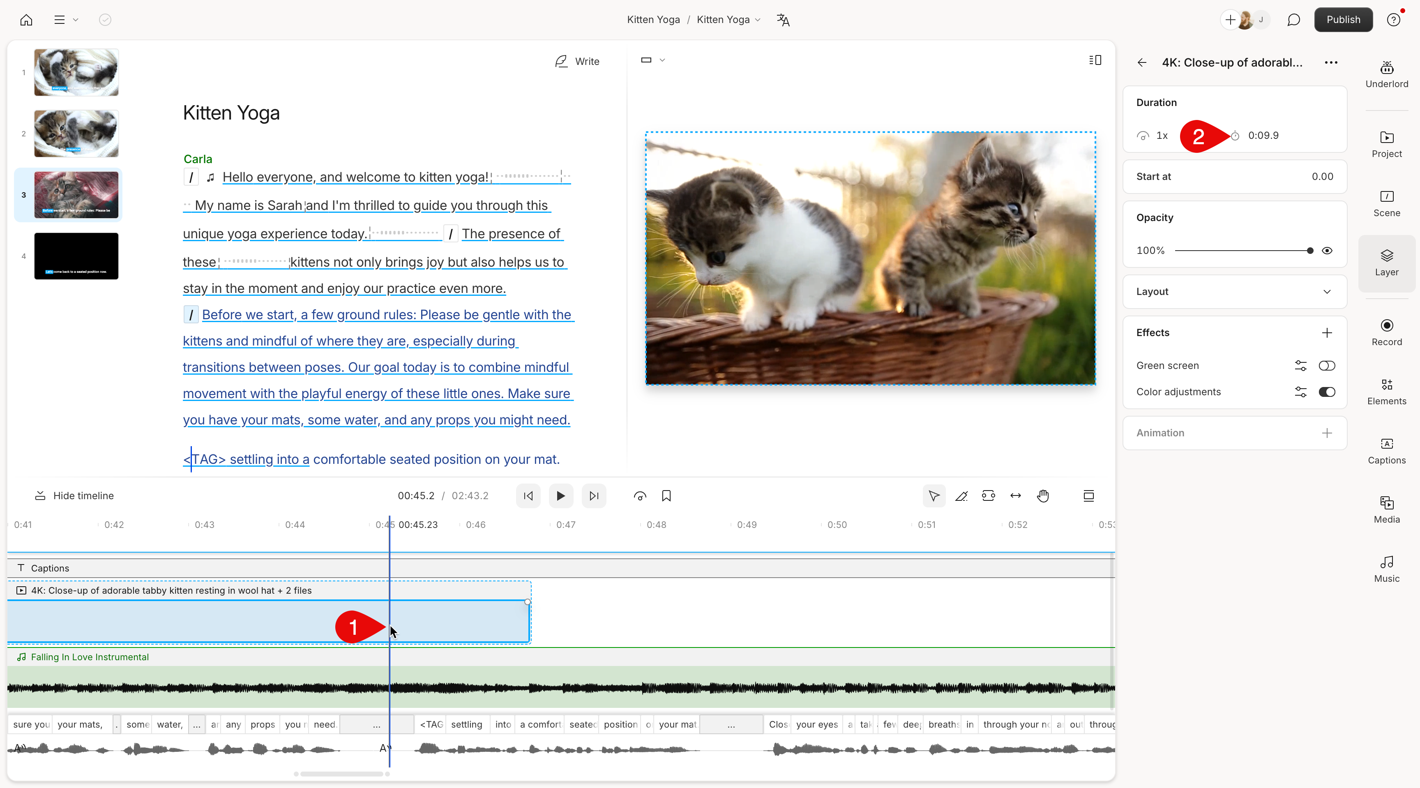Open the Media sidebar panel
Screen dimensions: 1420x788
(x=1386, y=510)
